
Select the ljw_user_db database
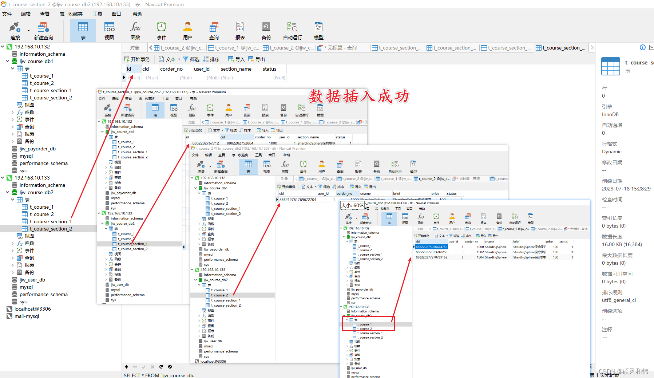point(32,280)
